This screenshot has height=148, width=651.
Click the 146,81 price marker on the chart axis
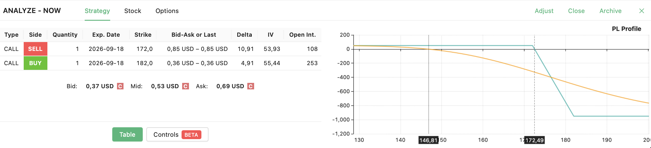coord(429,140)
